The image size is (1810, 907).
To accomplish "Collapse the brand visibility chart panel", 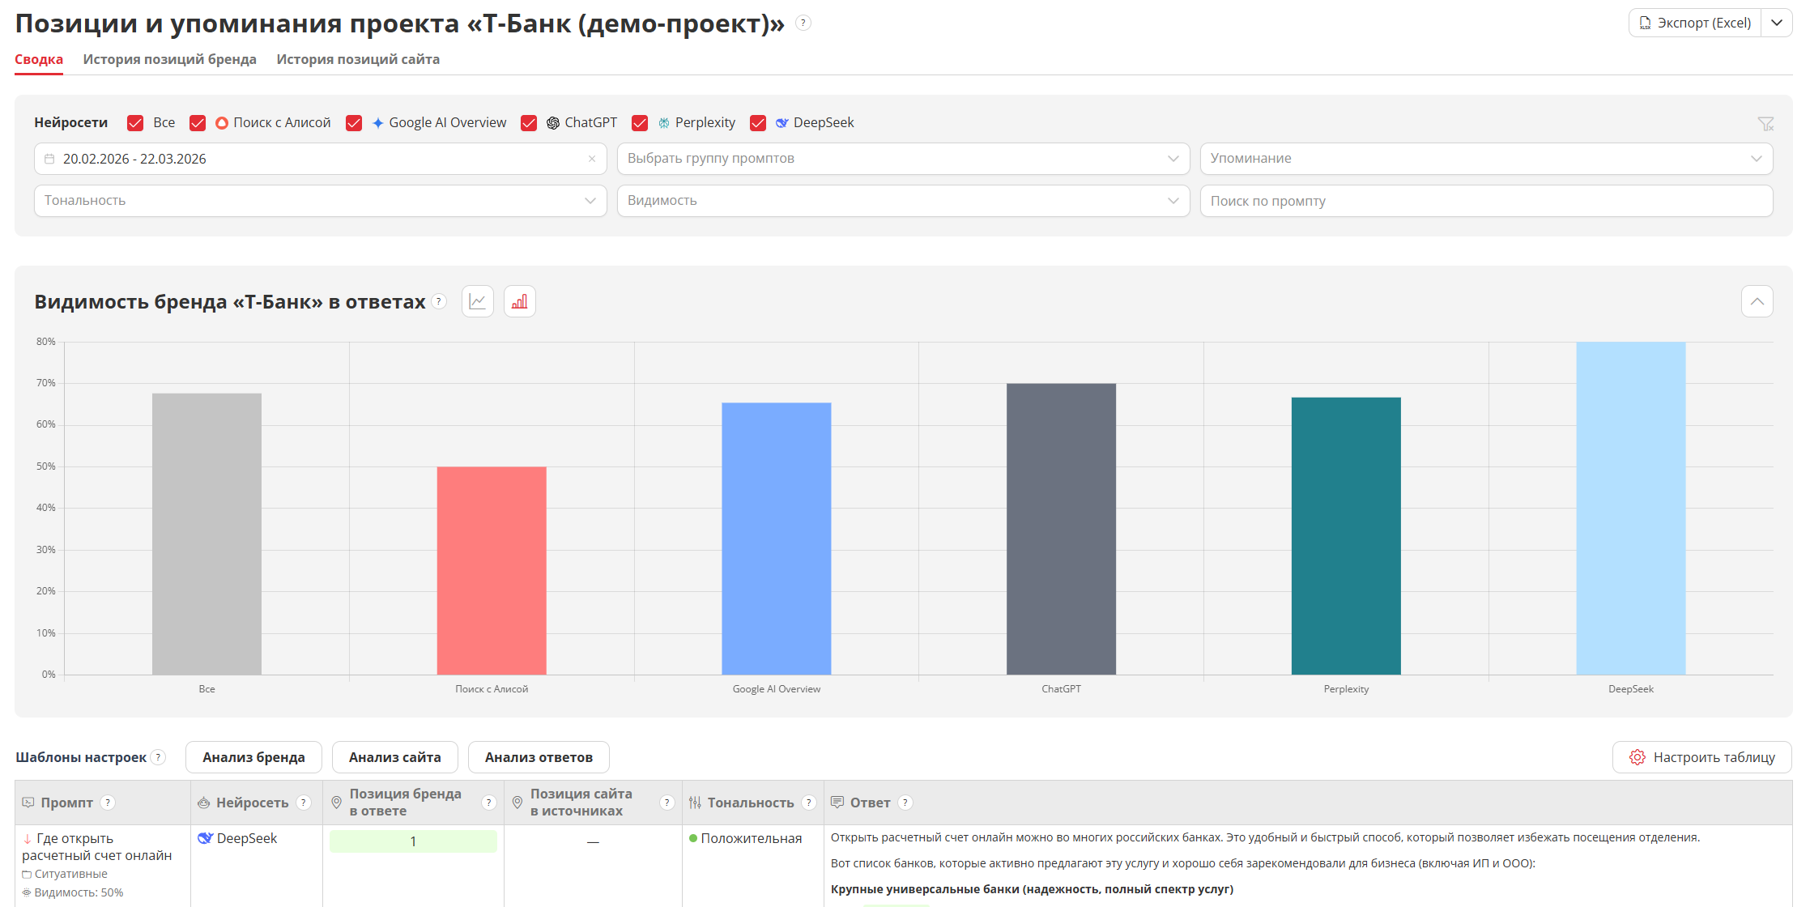I will tap(1757, 301).
